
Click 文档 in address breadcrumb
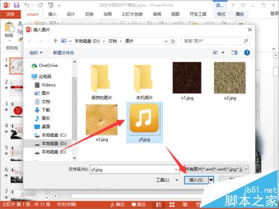pyautogui.click(x=113, y=41)
